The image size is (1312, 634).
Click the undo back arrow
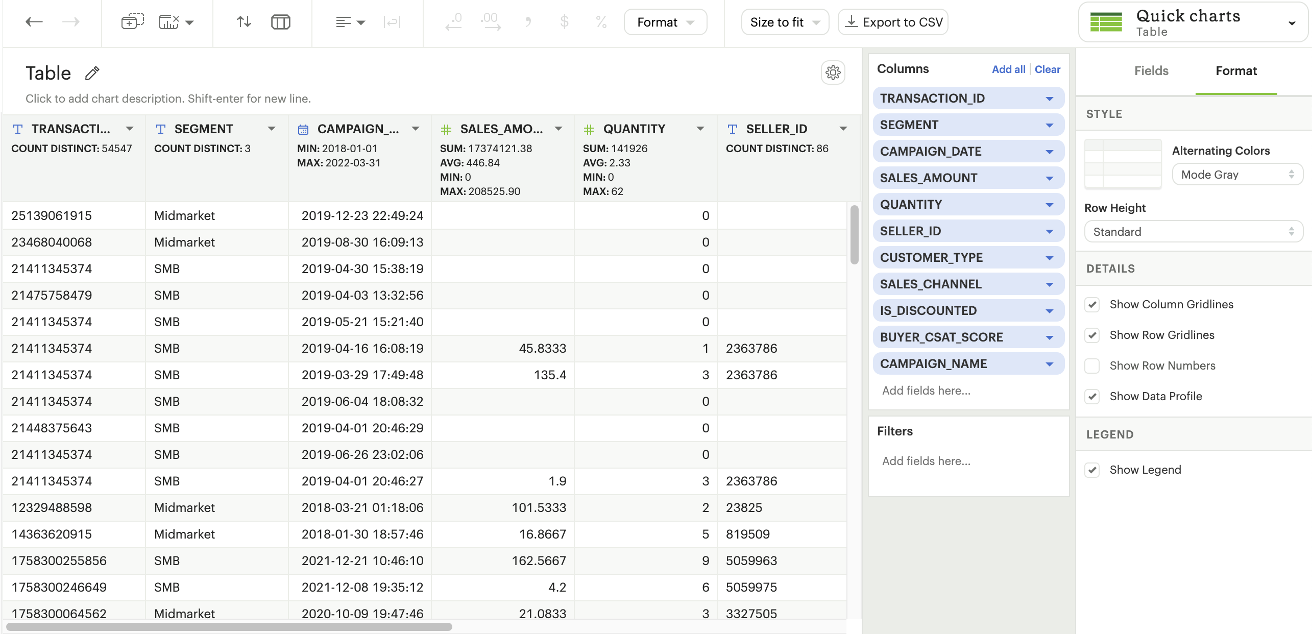pos(34,22)
